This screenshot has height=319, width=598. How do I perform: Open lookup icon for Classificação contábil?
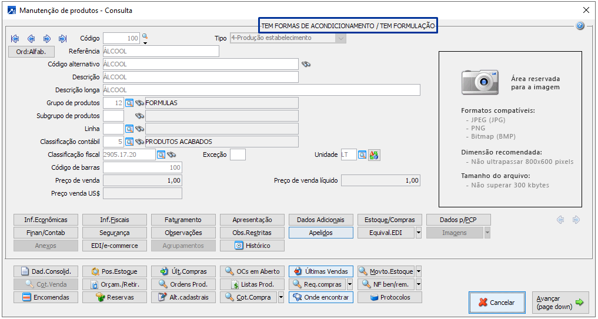(129, 142)
